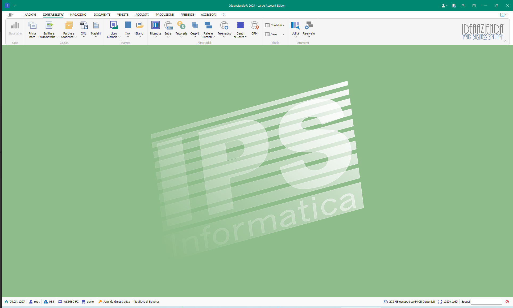Click the Statistiche chart icon
The width and height of the screenshot is (513, 308).
[15, 25]
